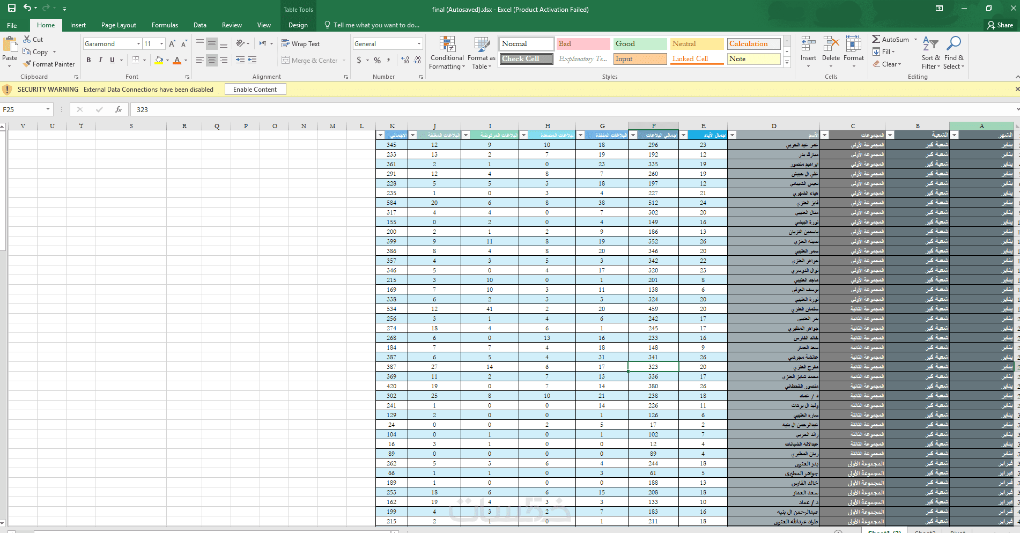Click the Enable Content button

pyautogui.click(x=255, y=90)
